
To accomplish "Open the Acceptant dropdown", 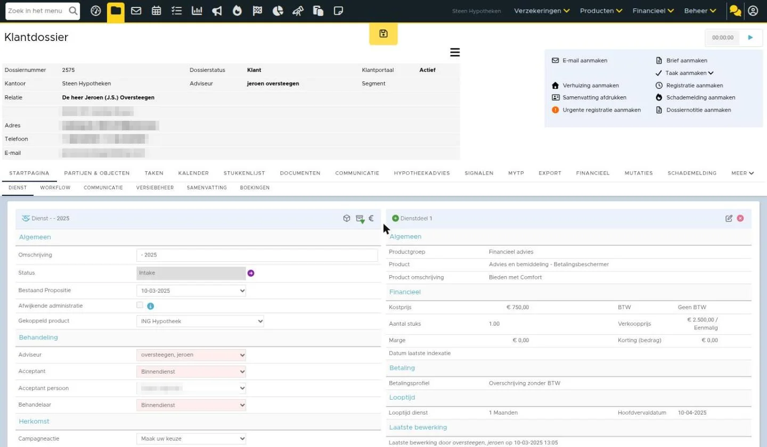I will [x=191, y=371].
